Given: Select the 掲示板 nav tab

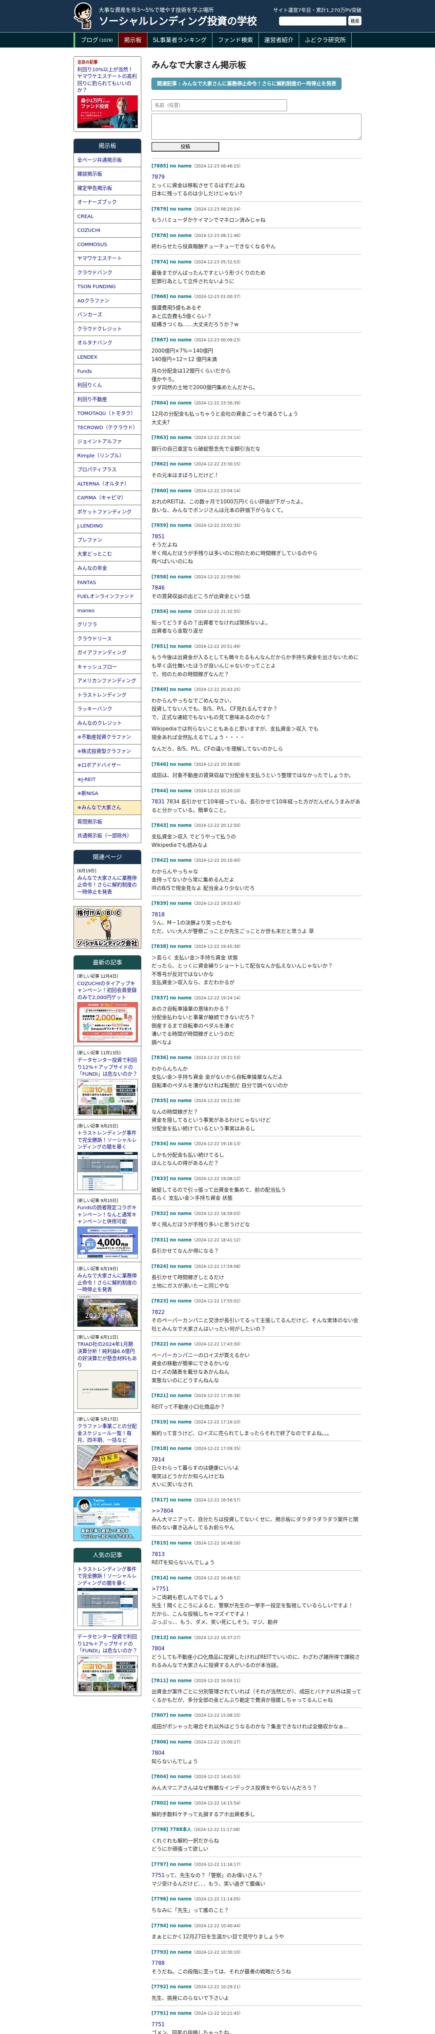Looking at the screenshot, I should (132, 40).
